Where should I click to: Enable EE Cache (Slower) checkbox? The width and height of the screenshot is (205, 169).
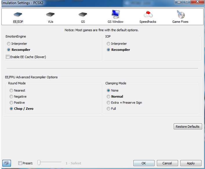click(8, 57)
